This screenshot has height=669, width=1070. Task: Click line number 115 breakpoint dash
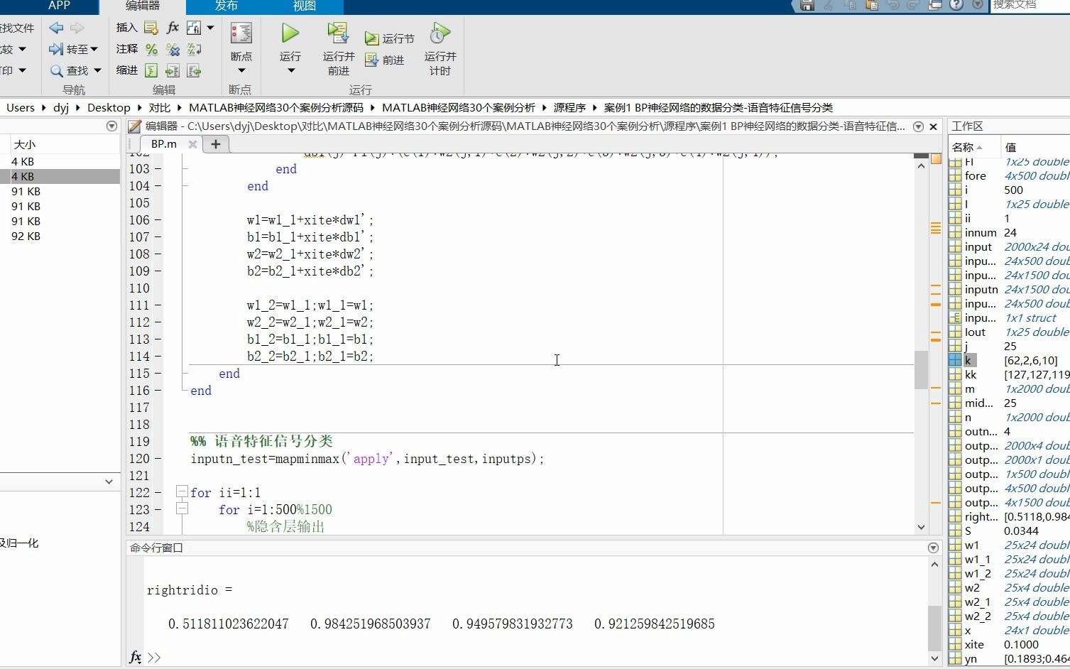point(158,373)
